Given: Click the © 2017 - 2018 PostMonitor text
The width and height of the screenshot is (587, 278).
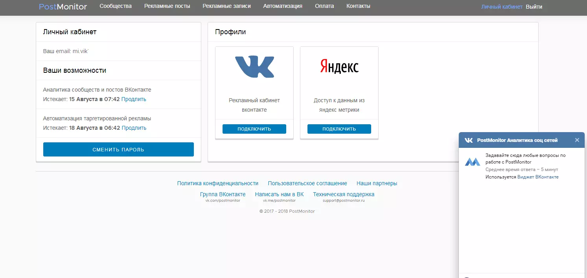Looking at the screenshot, I should (287, 211).
